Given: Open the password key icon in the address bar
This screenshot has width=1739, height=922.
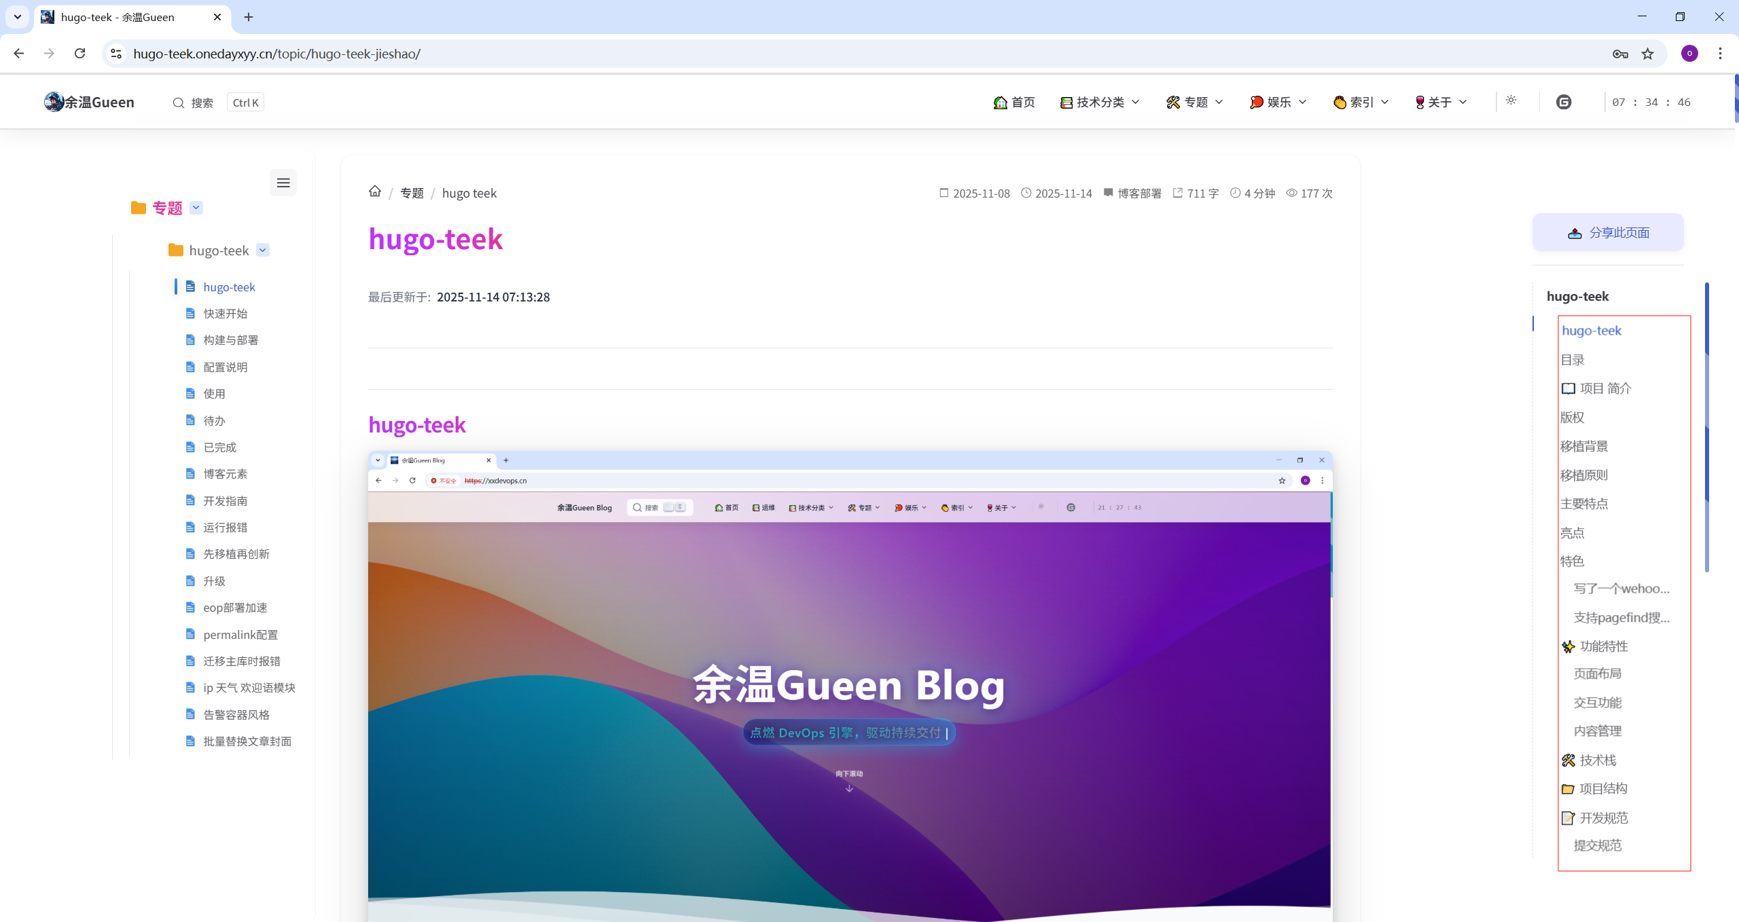Looking at the screenshot, I should [x=1620, y=54].
